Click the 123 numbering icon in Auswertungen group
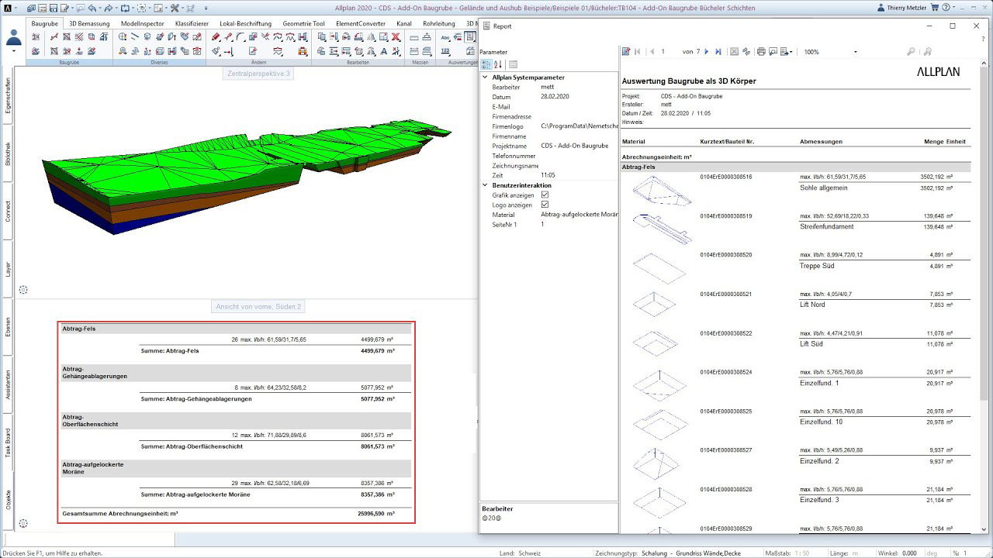 click(446, 51)
